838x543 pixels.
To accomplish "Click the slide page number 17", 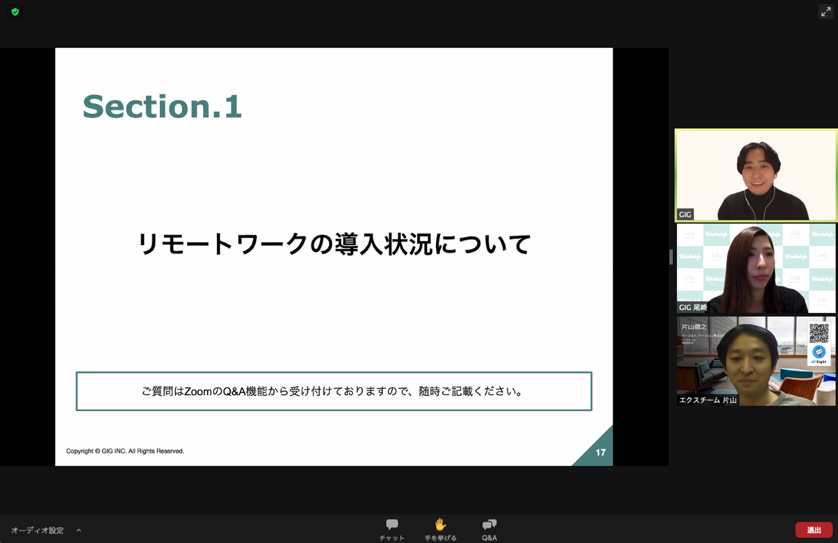I will tap(601, 452).
